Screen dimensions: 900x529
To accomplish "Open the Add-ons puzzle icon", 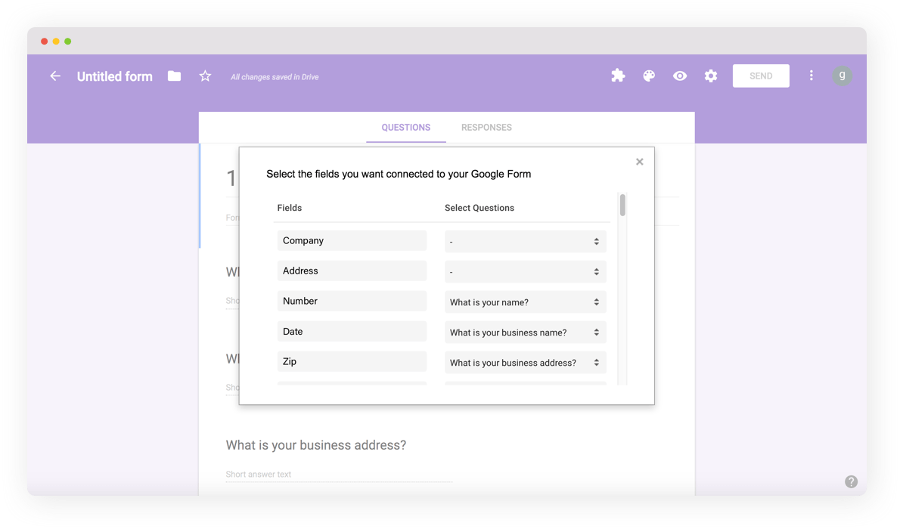I will pos(618,76).
